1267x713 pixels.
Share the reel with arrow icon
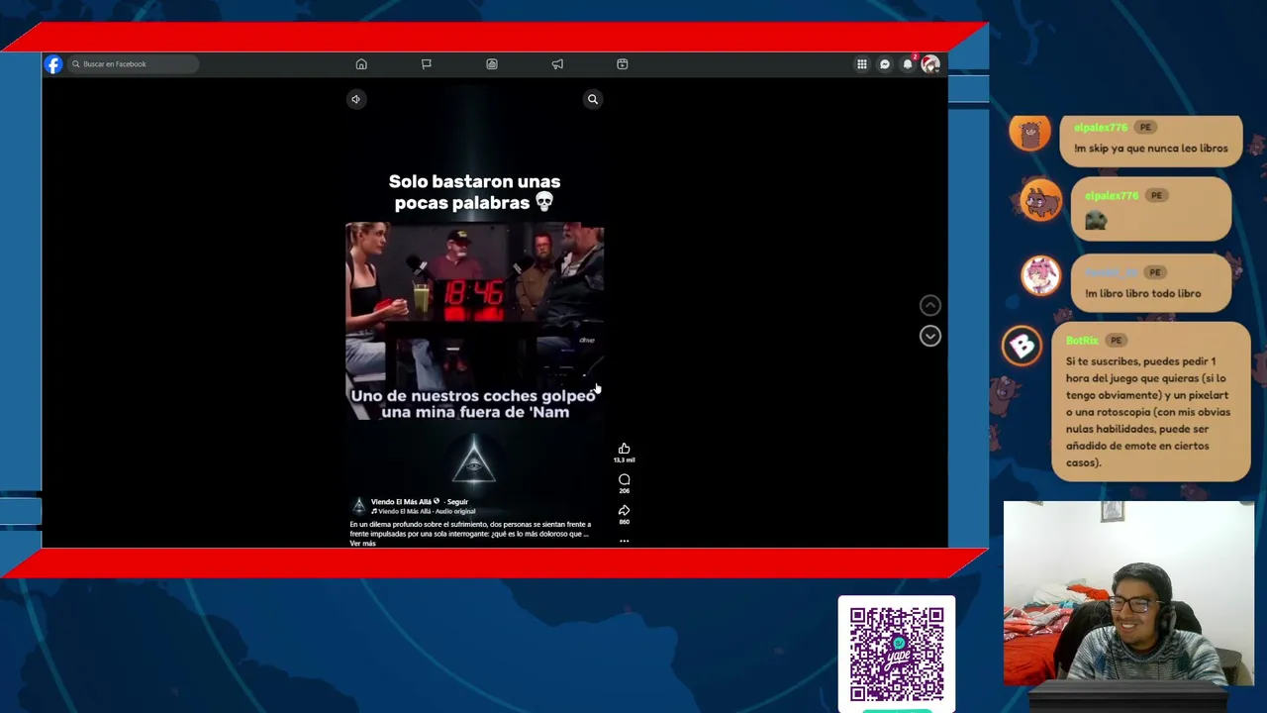pyautogui.click(x=624, y=510)
